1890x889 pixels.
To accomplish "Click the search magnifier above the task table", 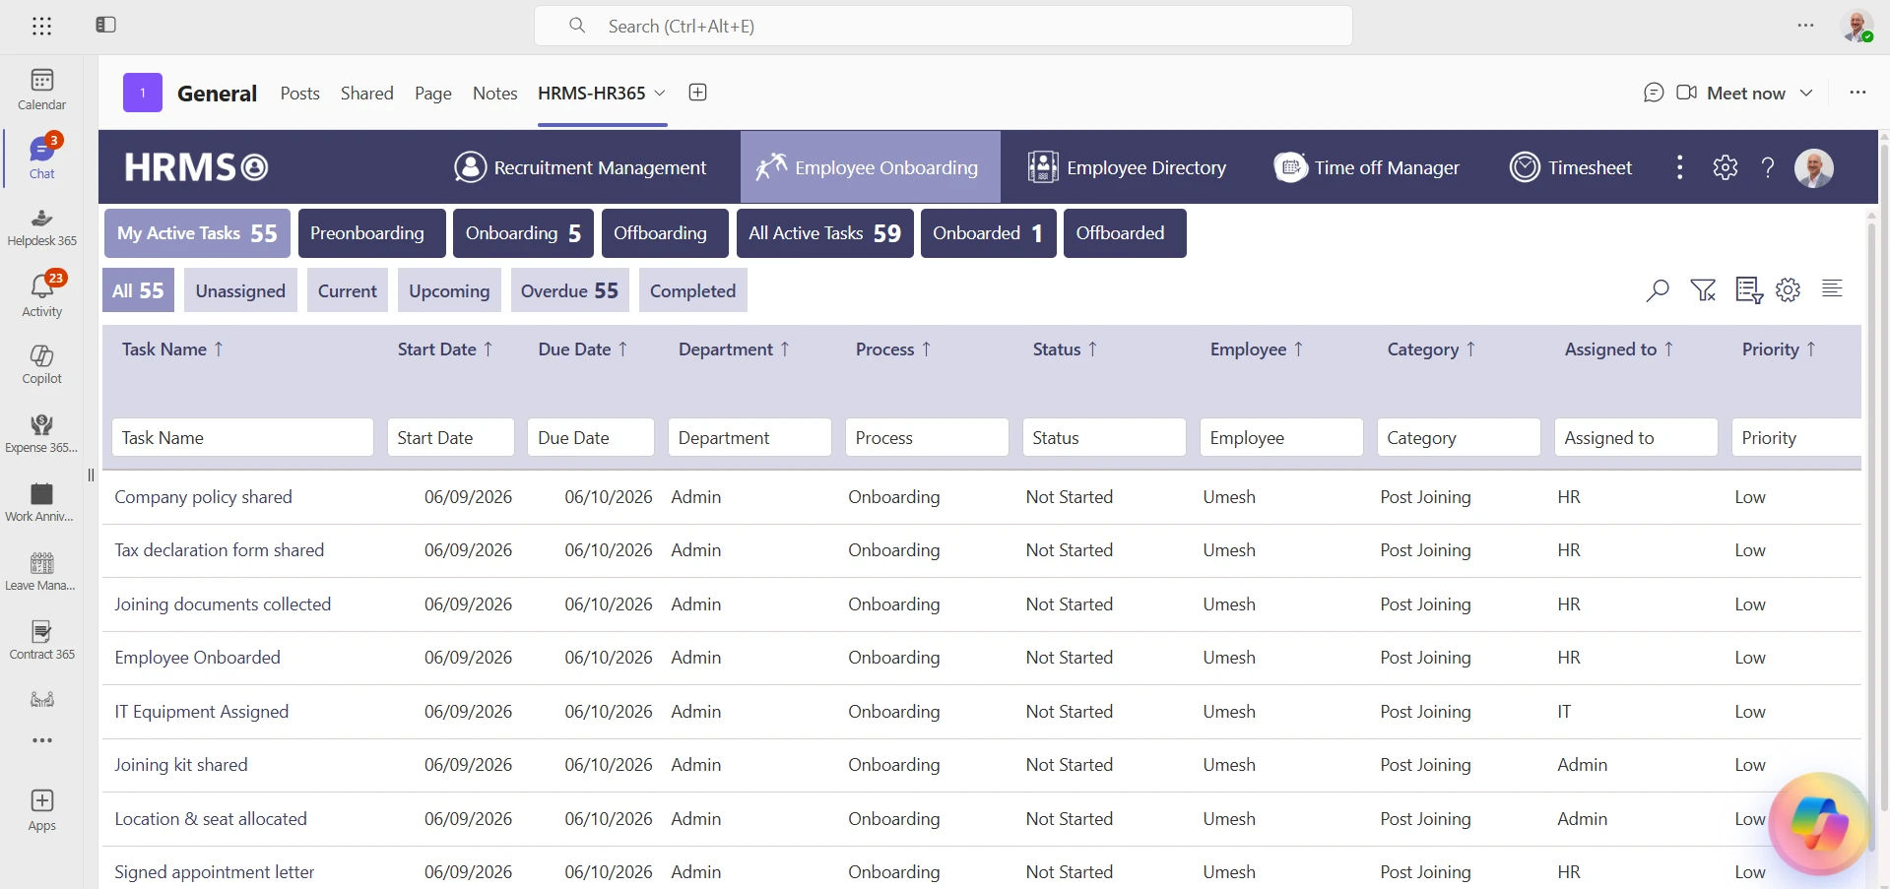I will (x=1658, y=290).
